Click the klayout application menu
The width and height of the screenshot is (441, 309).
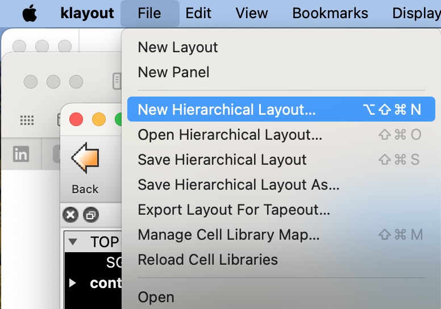87,13
